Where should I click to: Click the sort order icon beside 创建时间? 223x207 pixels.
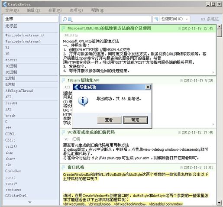coord(156,19)
